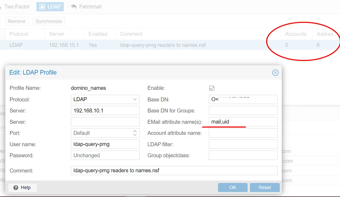Focus the Base DN field
Screen dimensions: 340x197
(x=243, y=100)
